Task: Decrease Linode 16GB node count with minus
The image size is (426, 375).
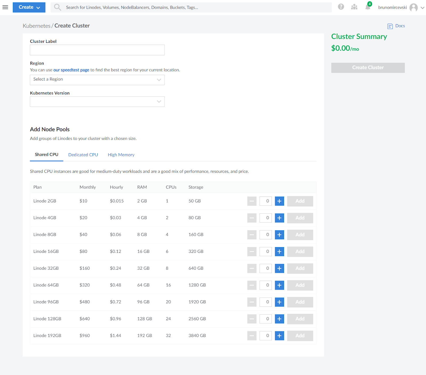Action: 252,252
